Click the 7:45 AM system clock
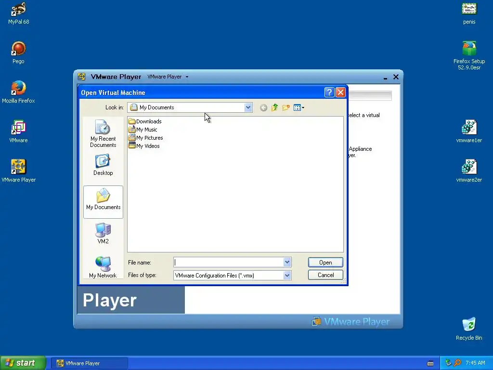 tap(475, 363)
